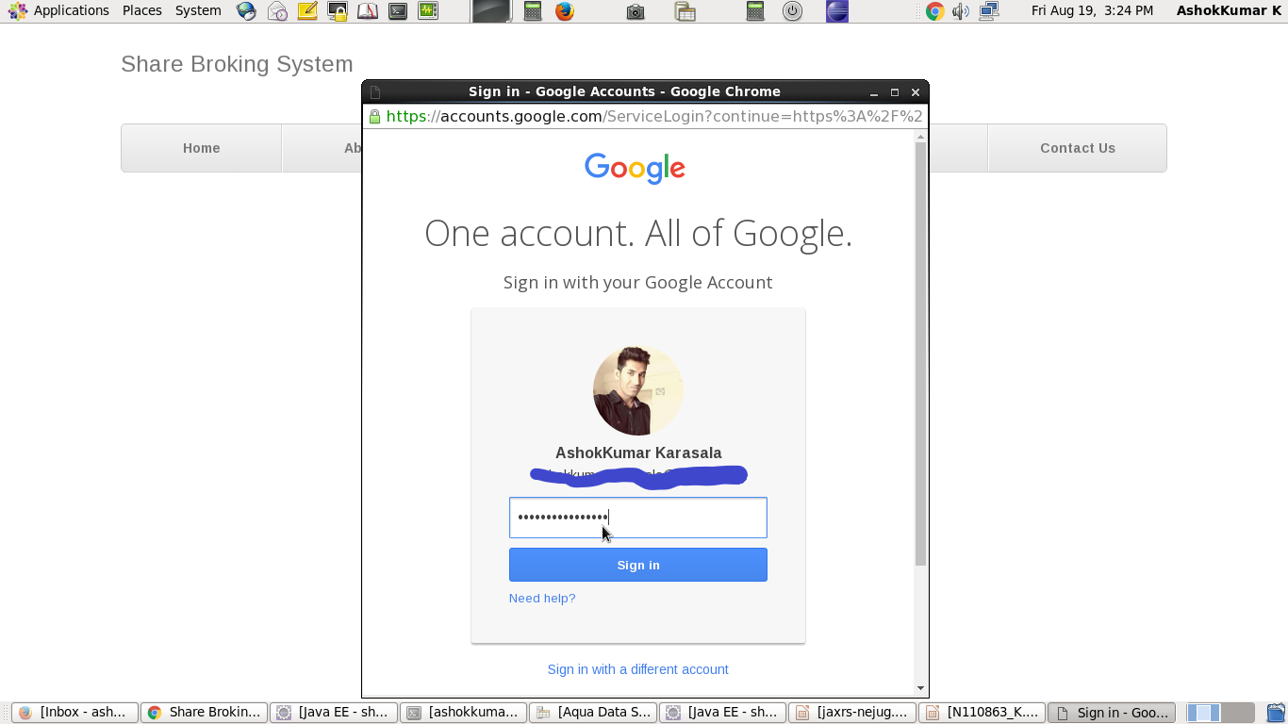Screen dimensions: 1288x724
Task: Open the system monitor graph icon in panel
Action: click(428, 11)
